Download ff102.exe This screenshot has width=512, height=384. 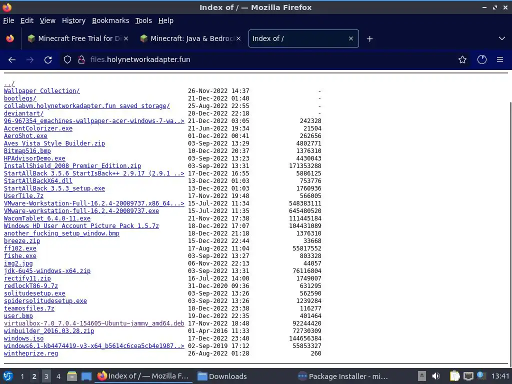[x=20, y=249]
